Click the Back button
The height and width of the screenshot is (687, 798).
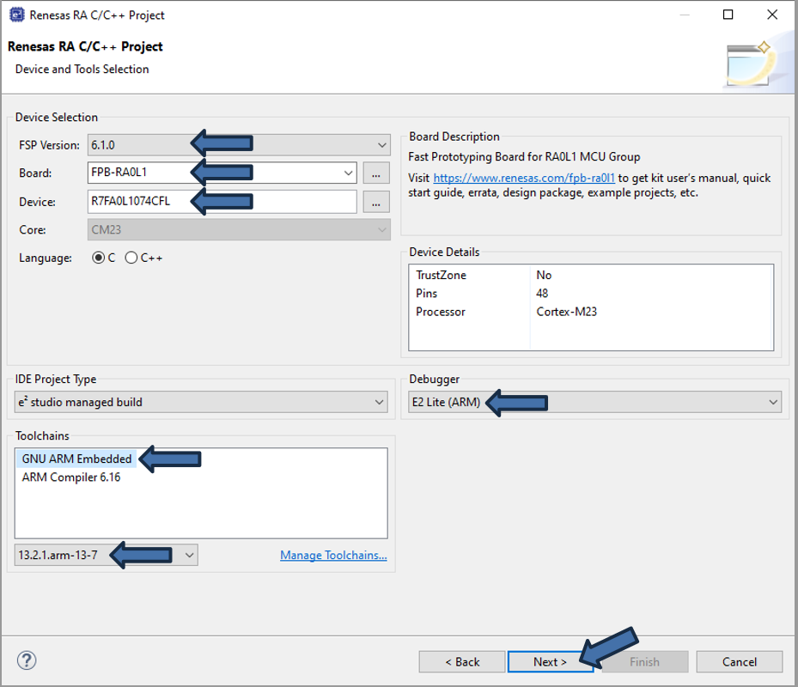point(462,661)
